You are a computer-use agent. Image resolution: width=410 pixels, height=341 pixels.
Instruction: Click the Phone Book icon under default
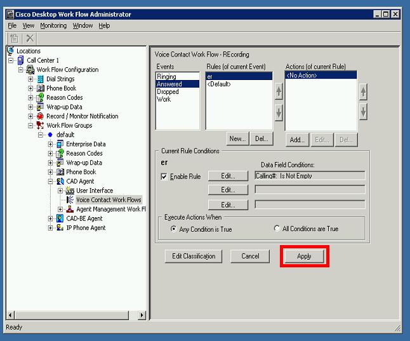coord(60,172)
